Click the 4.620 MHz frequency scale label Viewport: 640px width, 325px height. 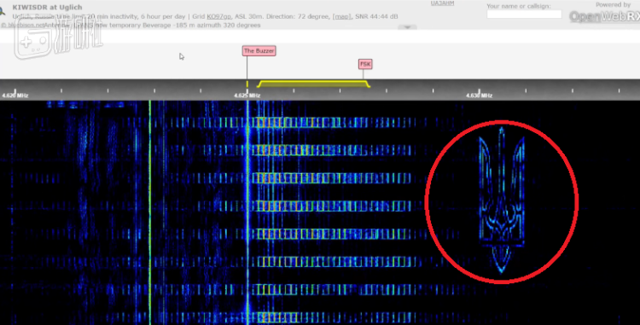[x=15, y=96]
